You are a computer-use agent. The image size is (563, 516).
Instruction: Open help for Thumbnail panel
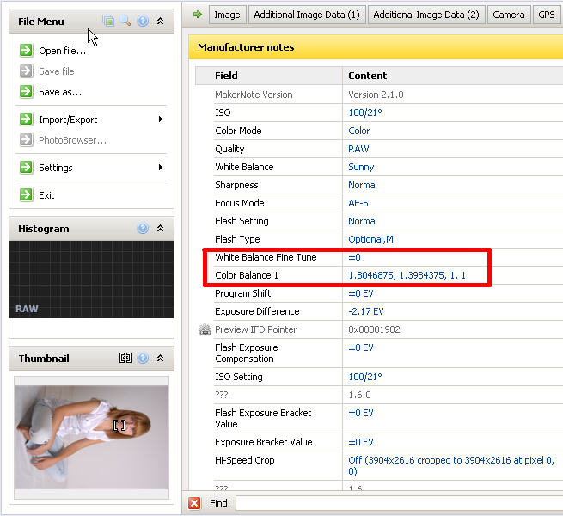point(143,358)
